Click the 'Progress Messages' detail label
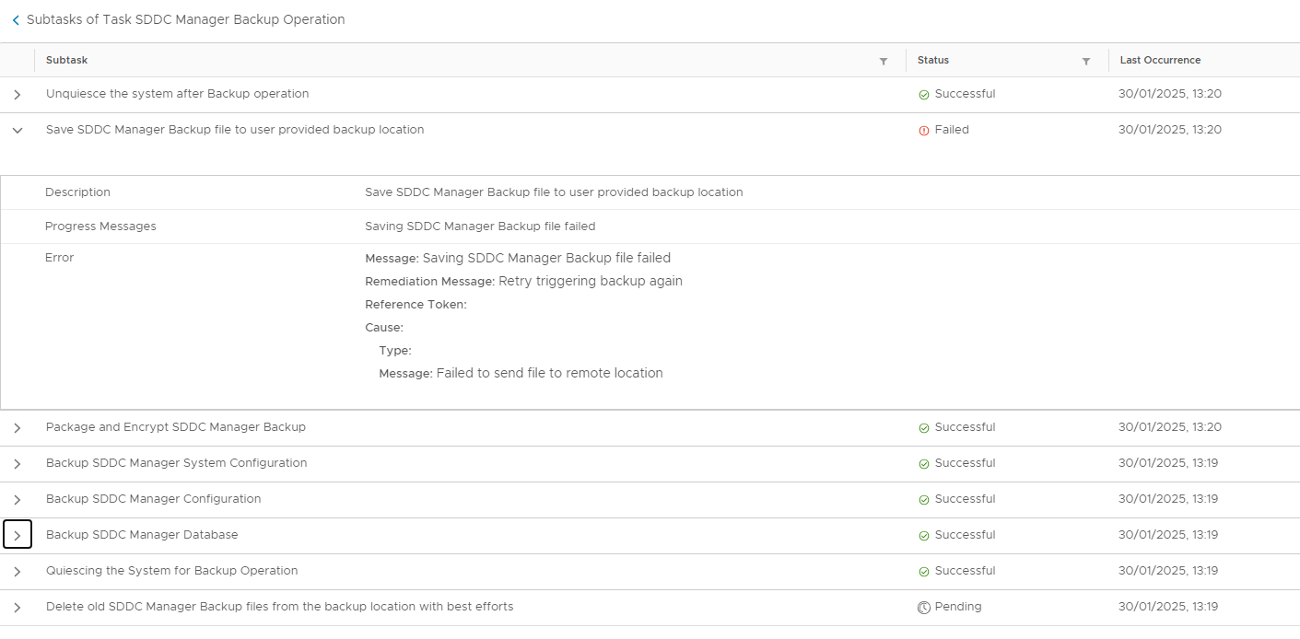The width and height of the screenshot is (1300, 639). click(x=100, y=227)
